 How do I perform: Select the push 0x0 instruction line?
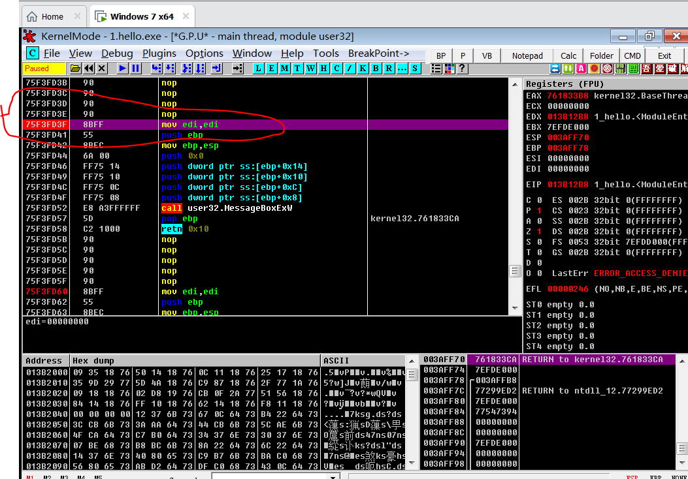tap(265, 156)
